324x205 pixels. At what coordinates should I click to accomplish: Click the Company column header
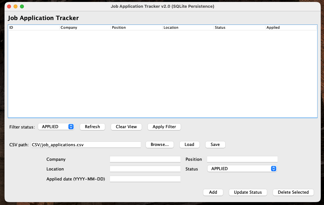[85, 27]
